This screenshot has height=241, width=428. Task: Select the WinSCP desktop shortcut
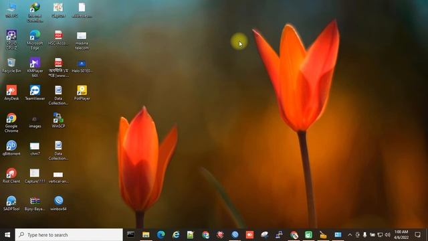[x=58, y=120]
